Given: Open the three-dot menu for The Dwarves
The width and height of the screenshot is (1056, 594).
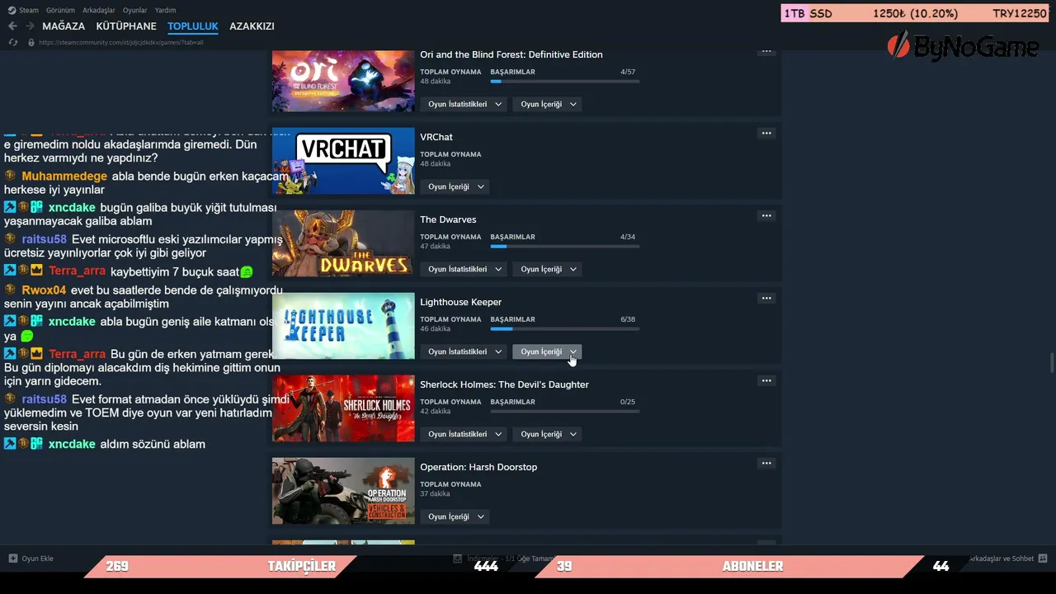Looking at the screenshot, I should click(x=766, y=216).
